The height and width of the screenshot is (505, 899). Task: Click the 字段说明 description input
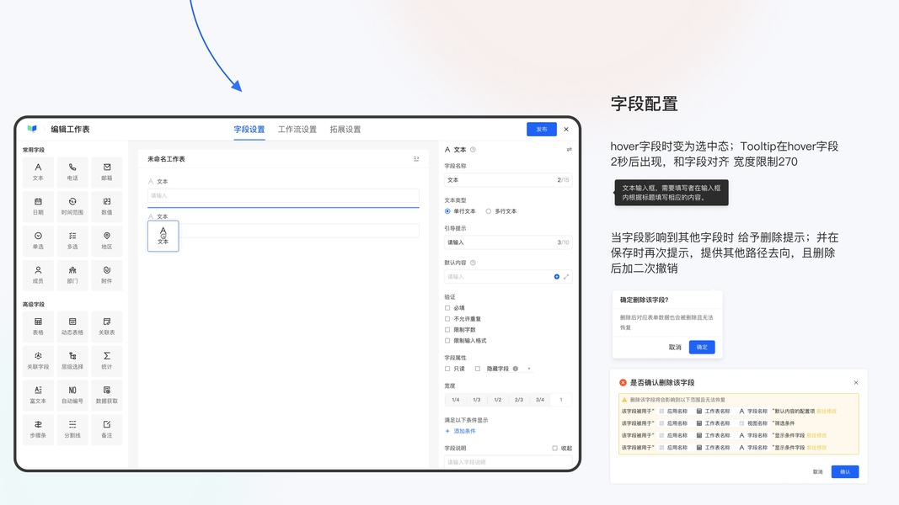tap(508, 461)
